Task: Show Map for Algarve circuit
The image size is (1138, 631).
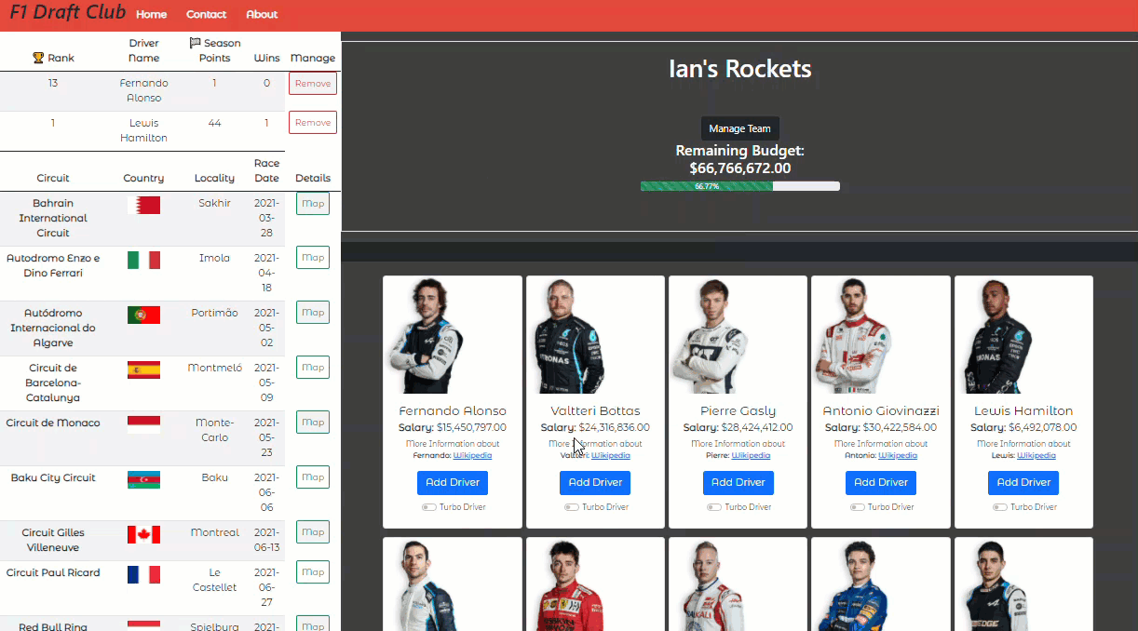Action: 313,313
